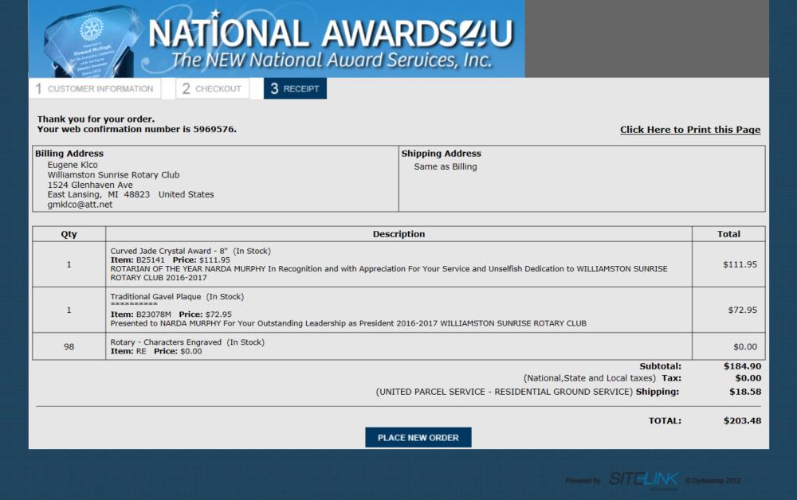Click the Rotarian of the Year engraving text

(389, 273)
